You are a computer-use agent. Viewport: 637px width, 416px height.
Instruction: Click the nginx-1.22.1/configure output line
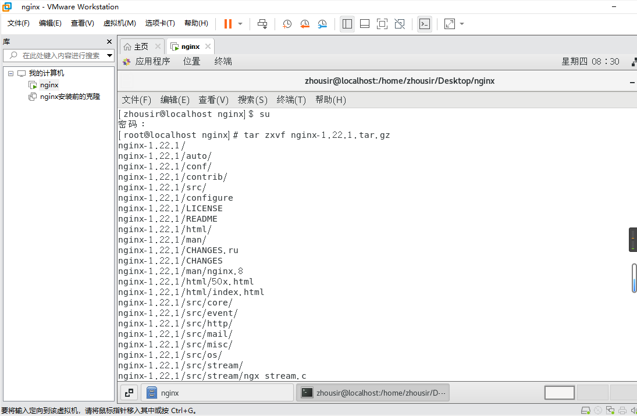(176, 198)
